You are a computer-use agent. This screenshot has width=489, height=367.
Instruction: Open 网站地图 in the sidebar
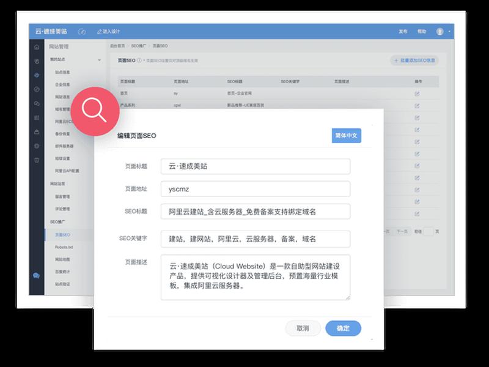click(63, 259)
